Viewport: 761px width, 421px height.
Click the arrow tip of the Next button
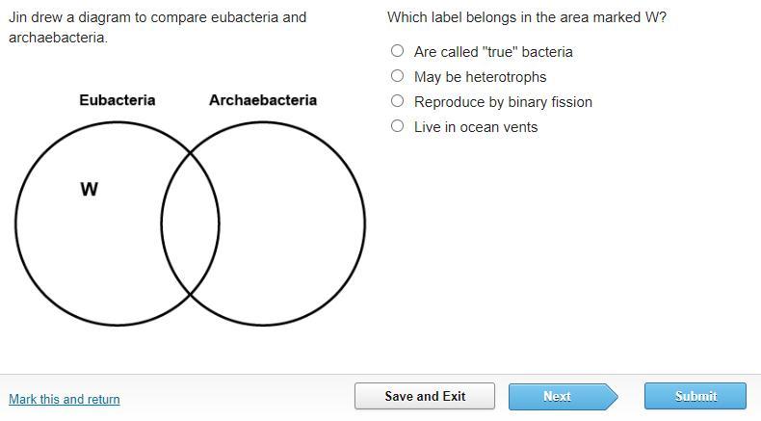click(612, 396)
